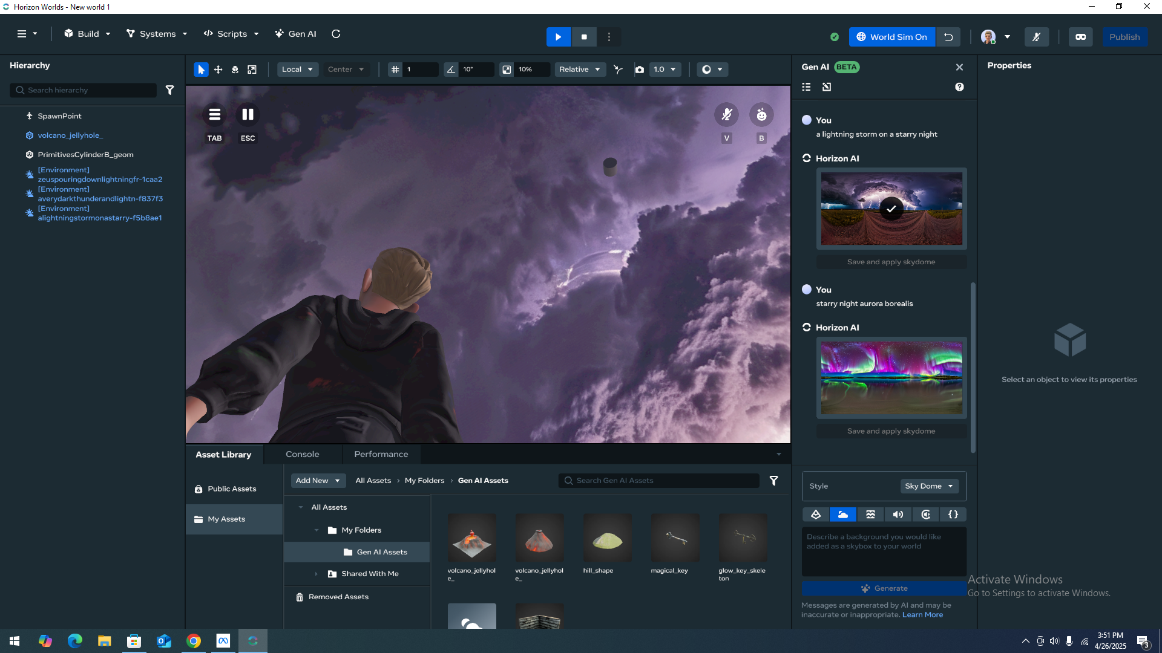Toggle the in-viewport microphone V button
This screenshot has width=1162, height=653.
pyautogui.click(x=727, y=115)
